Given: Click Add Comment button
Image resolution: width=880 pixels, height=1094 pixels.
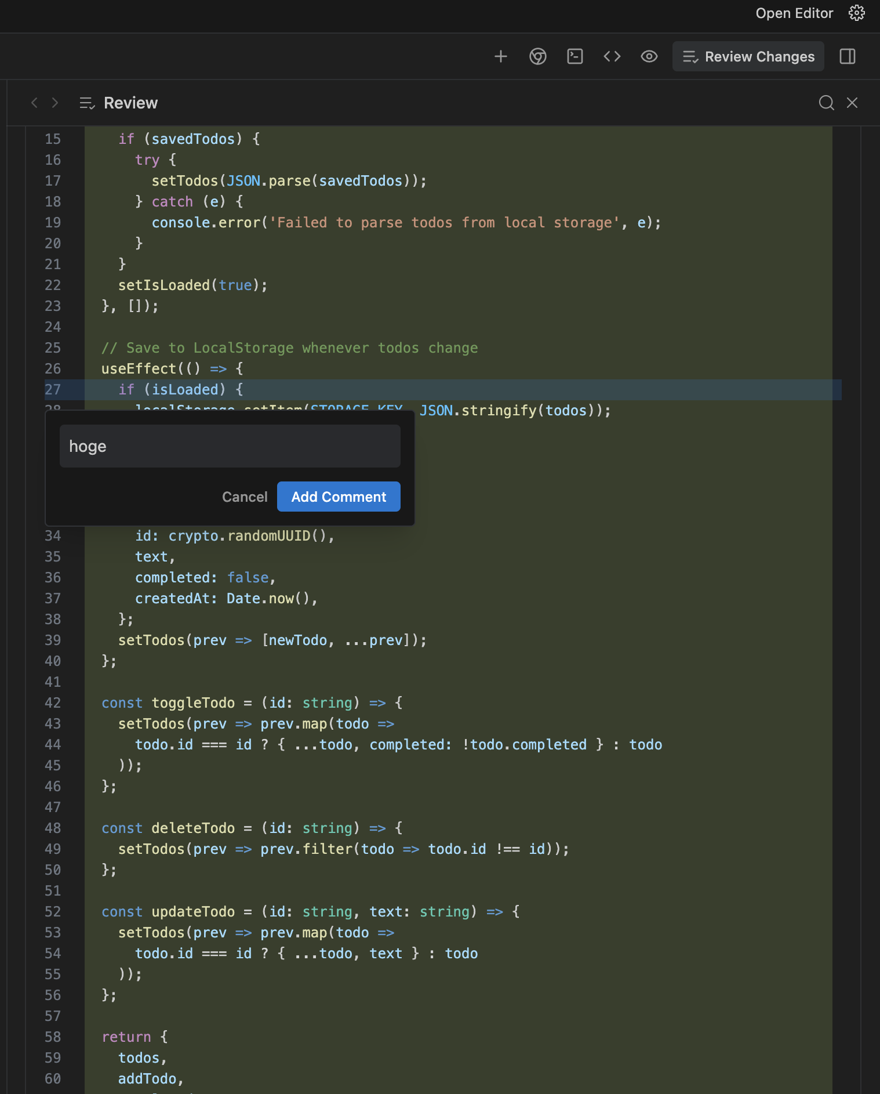Looking at the screenshot, I should pyautogui.click(x=339, y=497).
